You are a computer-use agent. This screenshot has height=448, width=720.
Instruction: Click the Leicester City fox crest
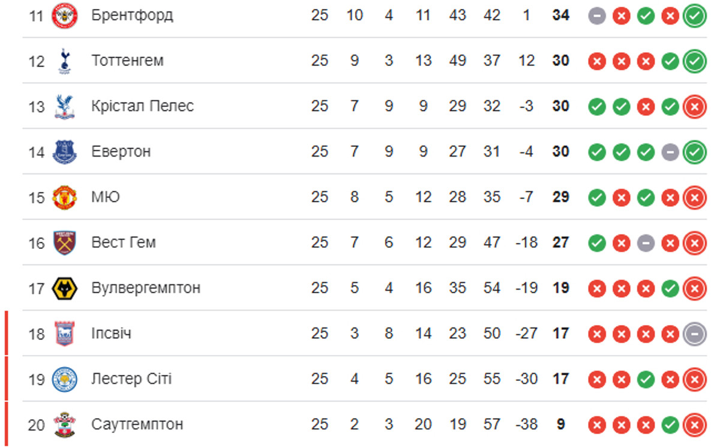[x=64, y=380]
